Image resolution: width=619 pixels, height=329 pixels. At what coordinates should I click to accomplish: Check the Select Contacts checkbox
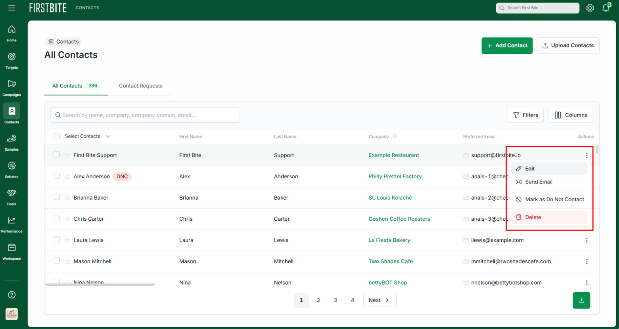point(57,136)
